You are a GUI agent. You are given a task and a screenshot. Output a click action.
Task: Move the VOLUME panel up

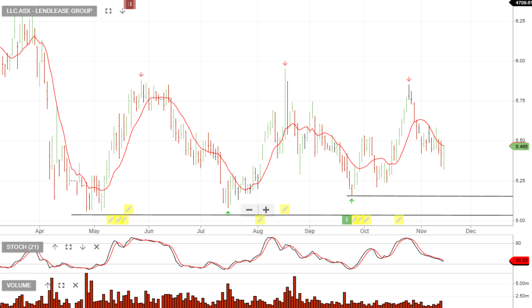[48, 285]
